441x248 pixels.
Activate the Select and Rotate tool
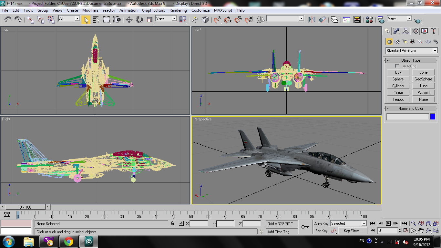click(139, 20)
